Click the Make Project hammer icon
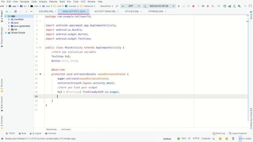The height and width of the screenshot is (142, 253). coord(117,6)
